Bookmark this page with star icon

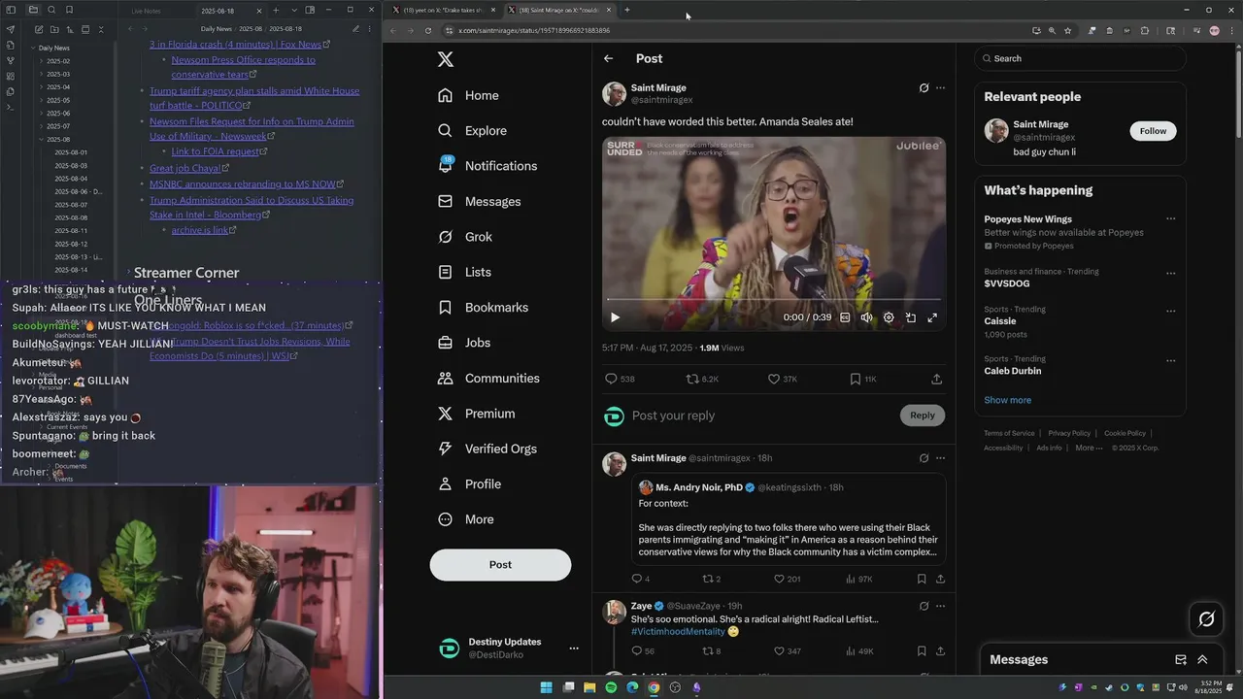click(1067, 30)
